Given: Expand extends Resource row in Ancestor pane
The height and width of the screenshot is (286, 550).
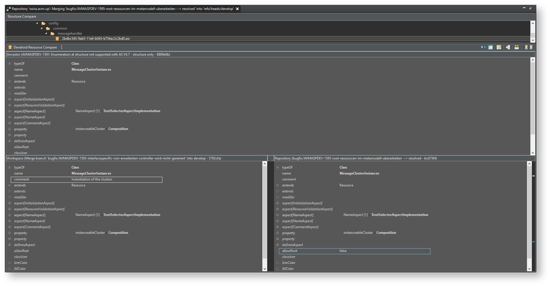Looking at the screenshot, I should 10,81.
